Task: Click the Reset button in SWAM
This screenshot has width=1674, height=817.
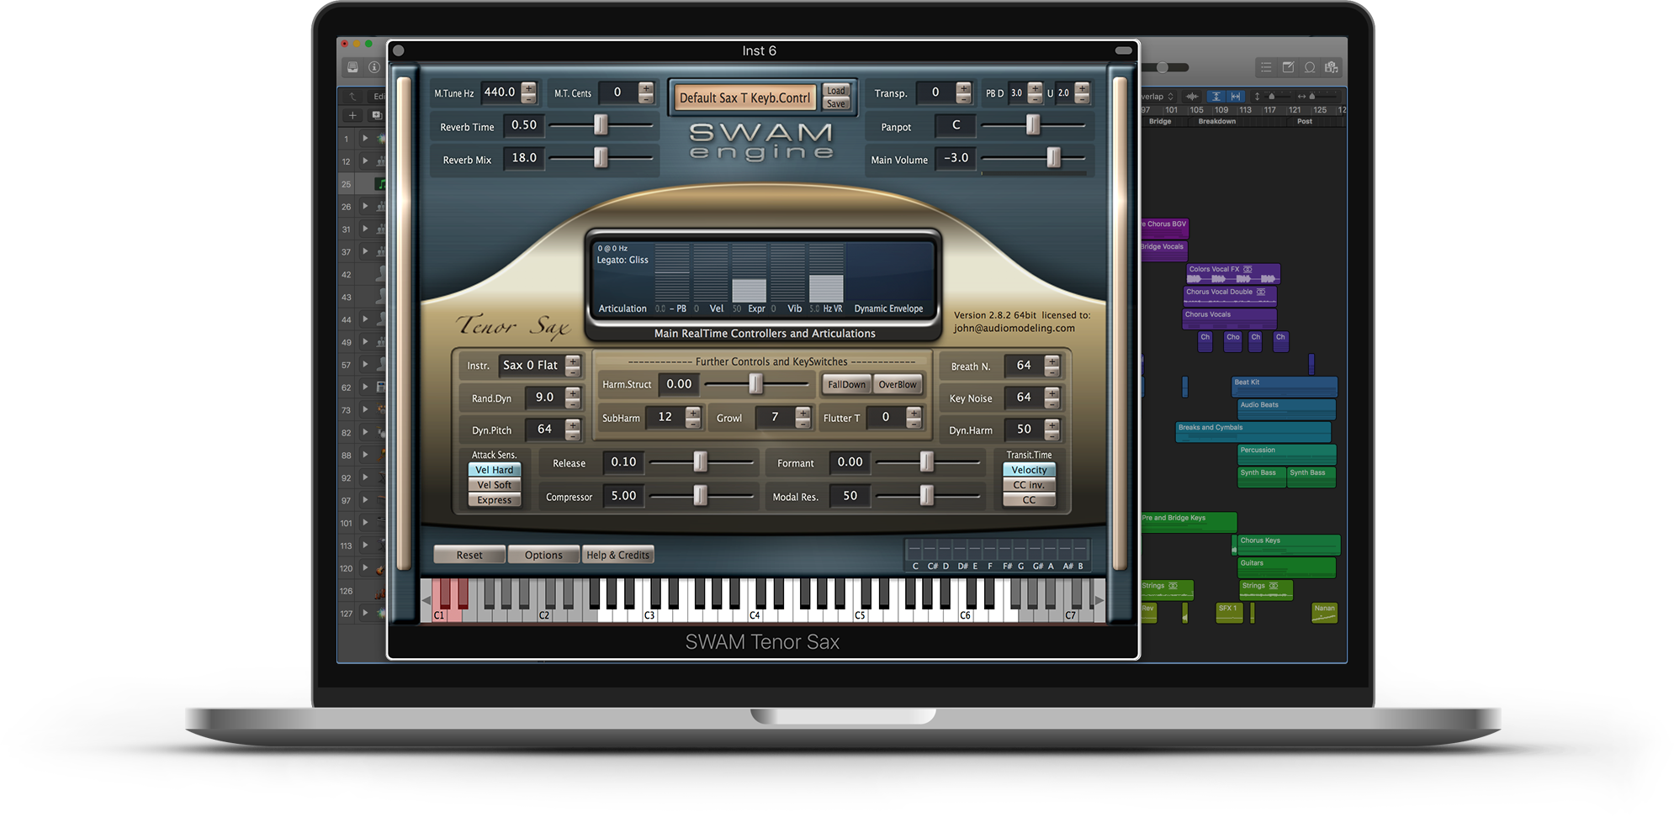Action: [x=469, y=554]
